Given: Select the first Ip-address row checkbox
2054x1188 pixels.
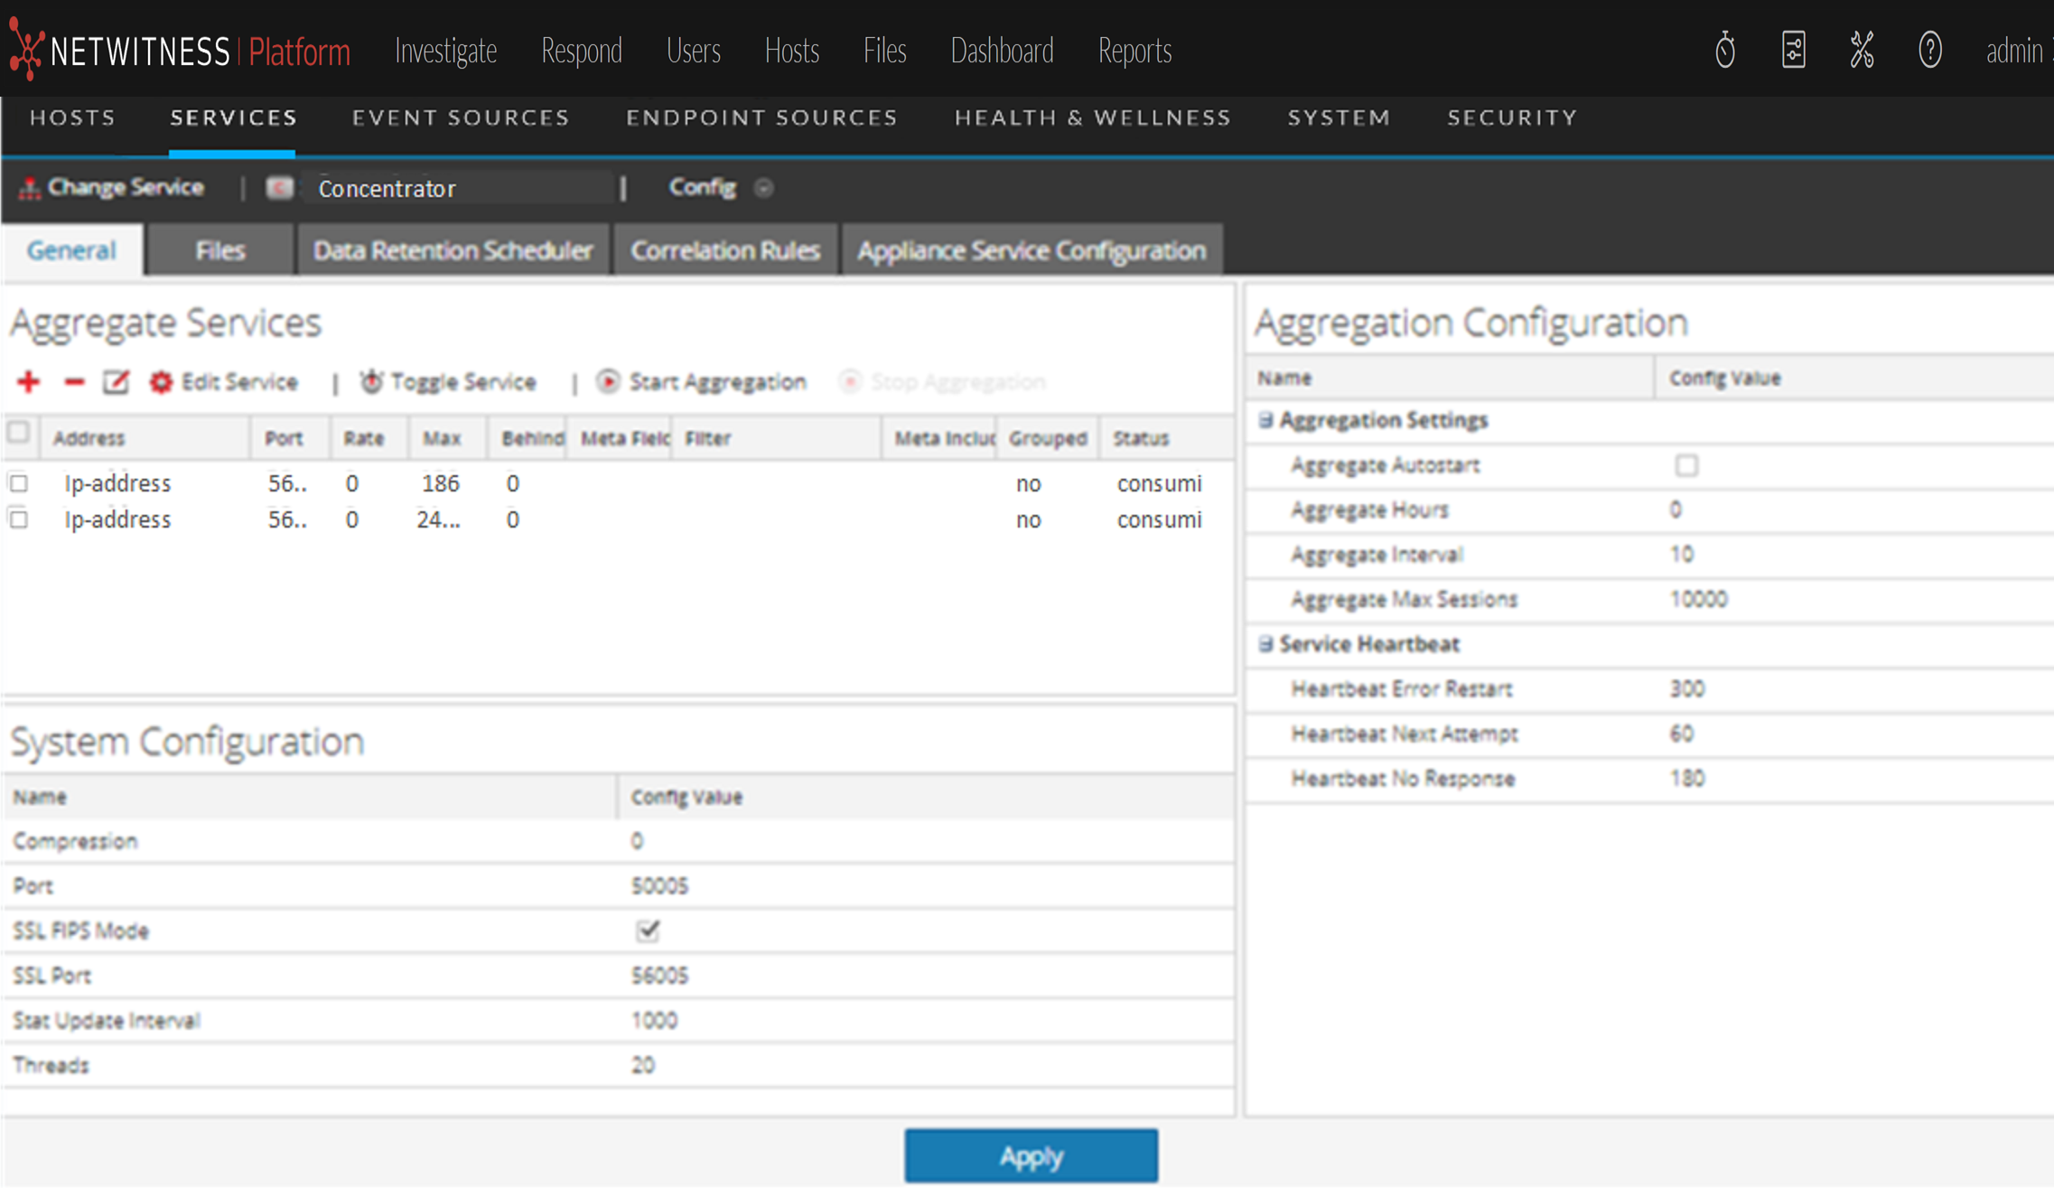Looking at the screenshot, I should click(x=19, y=483).
